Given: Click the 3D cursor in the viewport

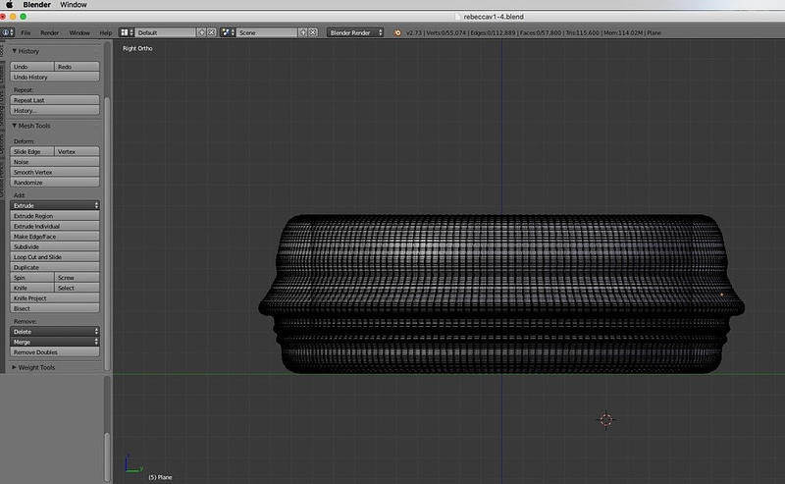Looking at the screenshot, I should [605, 420].
